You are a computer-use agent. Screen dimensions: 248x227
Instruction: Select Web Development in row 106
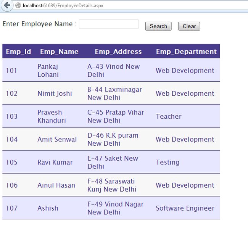click(185, 185)
